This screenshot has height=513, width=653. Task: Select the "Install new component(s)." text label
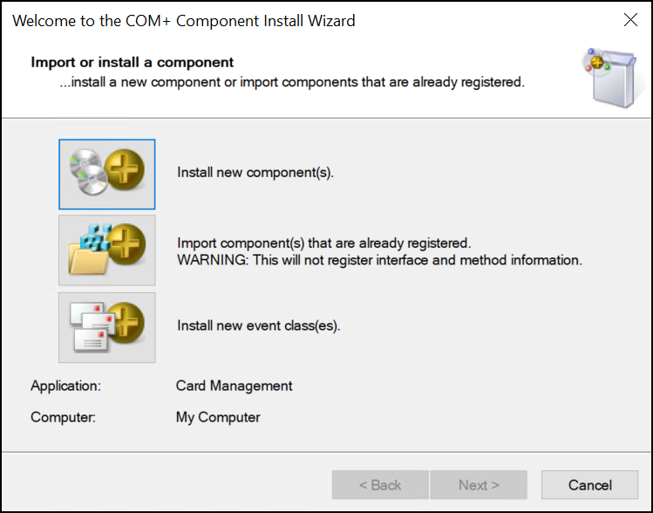(255, 173)
